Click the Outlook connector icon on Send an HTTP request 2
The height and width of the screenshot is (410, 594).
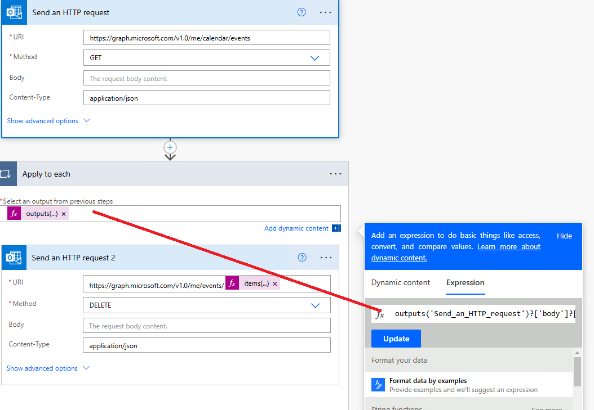tap(14, 257)
